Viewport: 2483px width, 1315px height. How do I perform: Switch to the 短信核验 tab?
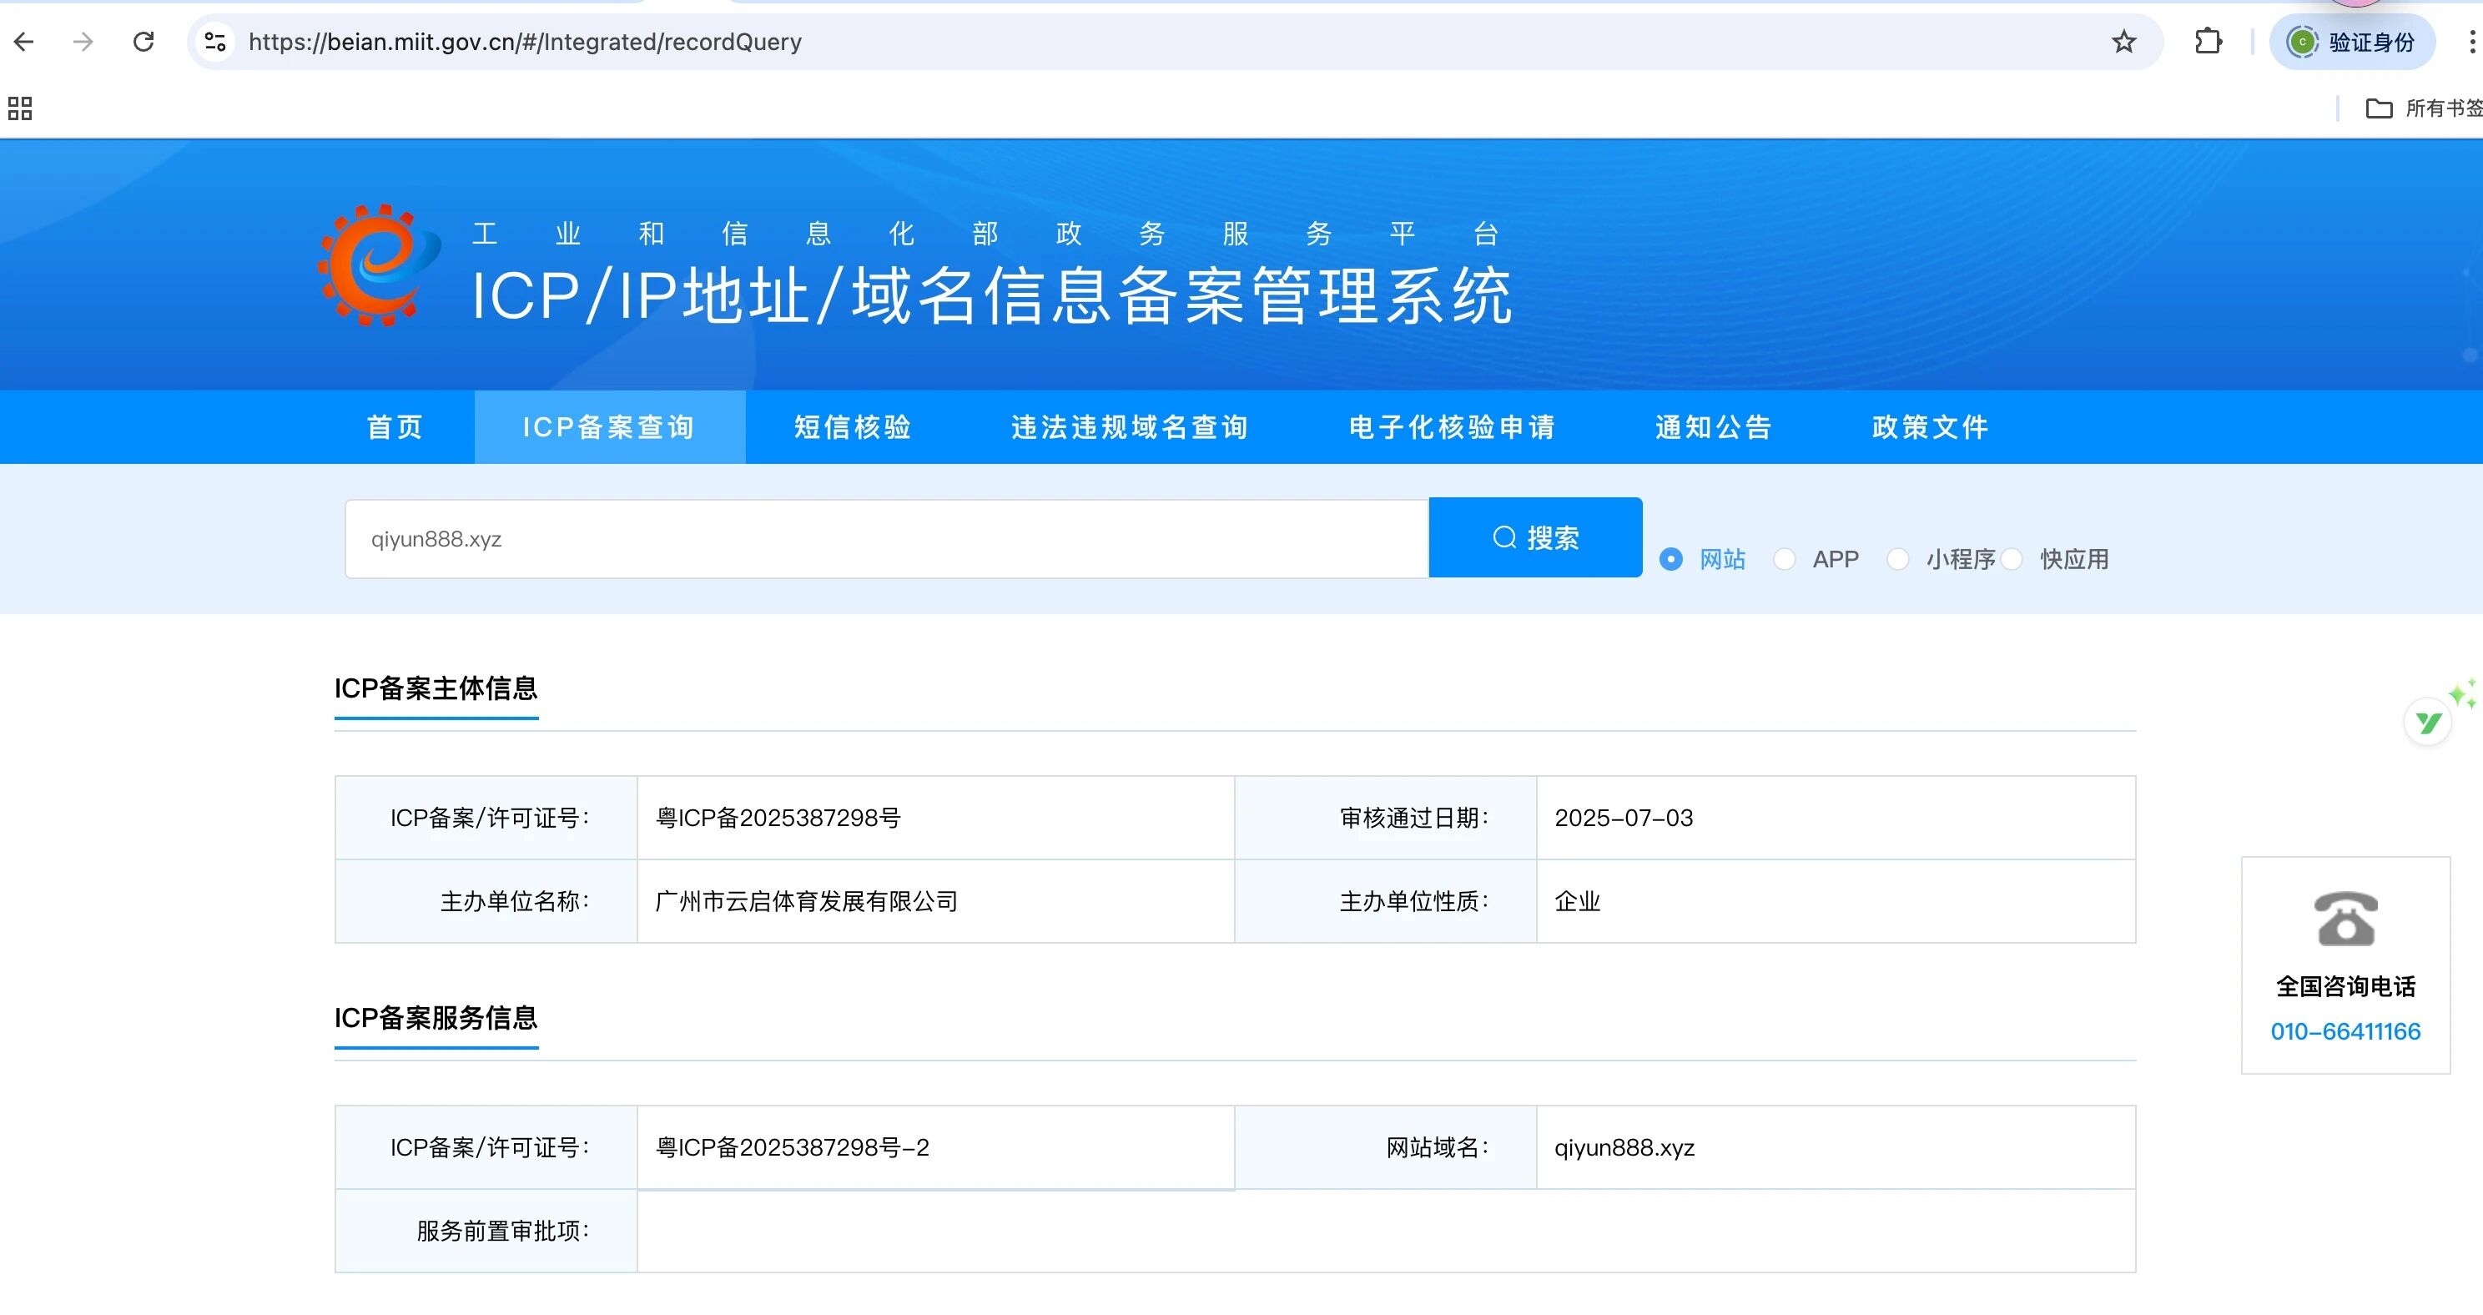(853, 427)
